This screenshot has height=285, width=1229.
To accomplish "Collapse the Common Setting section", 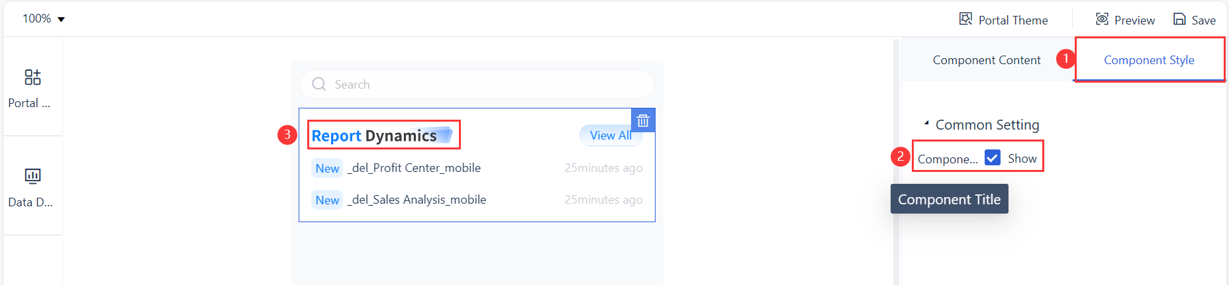I will [x=926, y=124].
